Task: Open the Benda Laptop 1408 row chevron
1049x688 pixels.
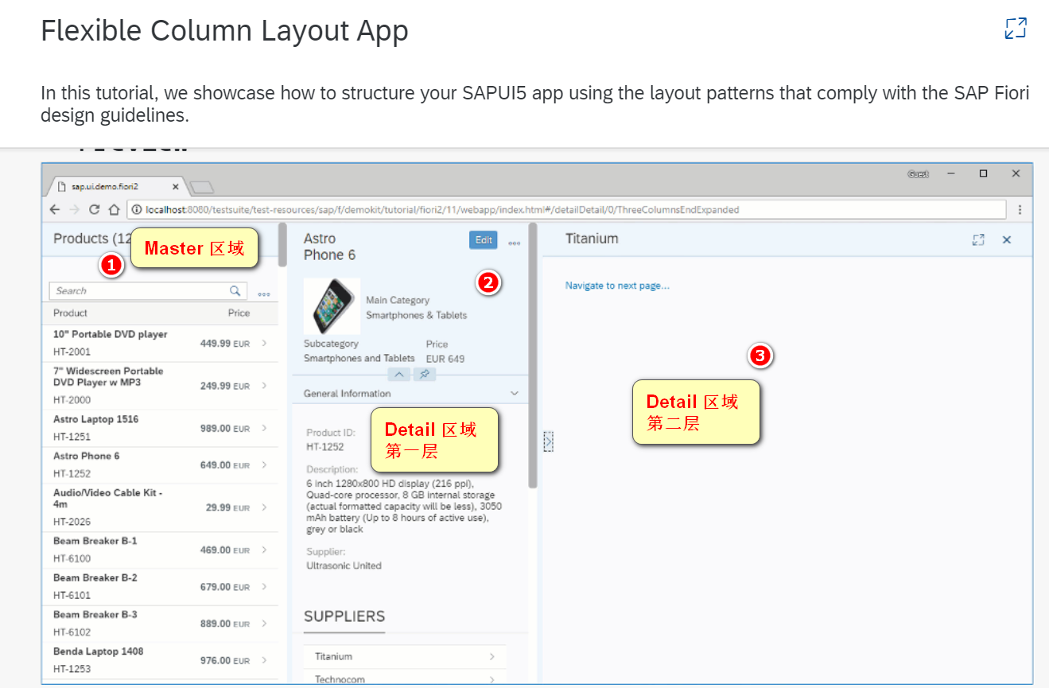Action: pyautogui.click(x=264, y=660)
